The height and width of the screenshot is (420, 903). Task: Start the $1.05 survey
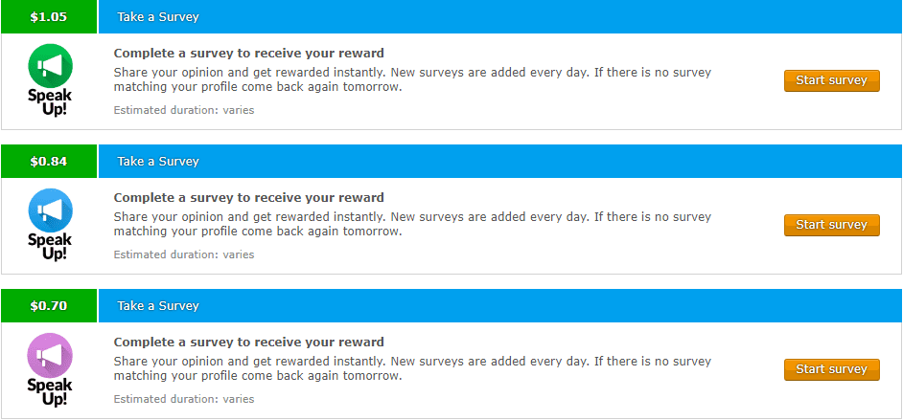tap(832, 80)
